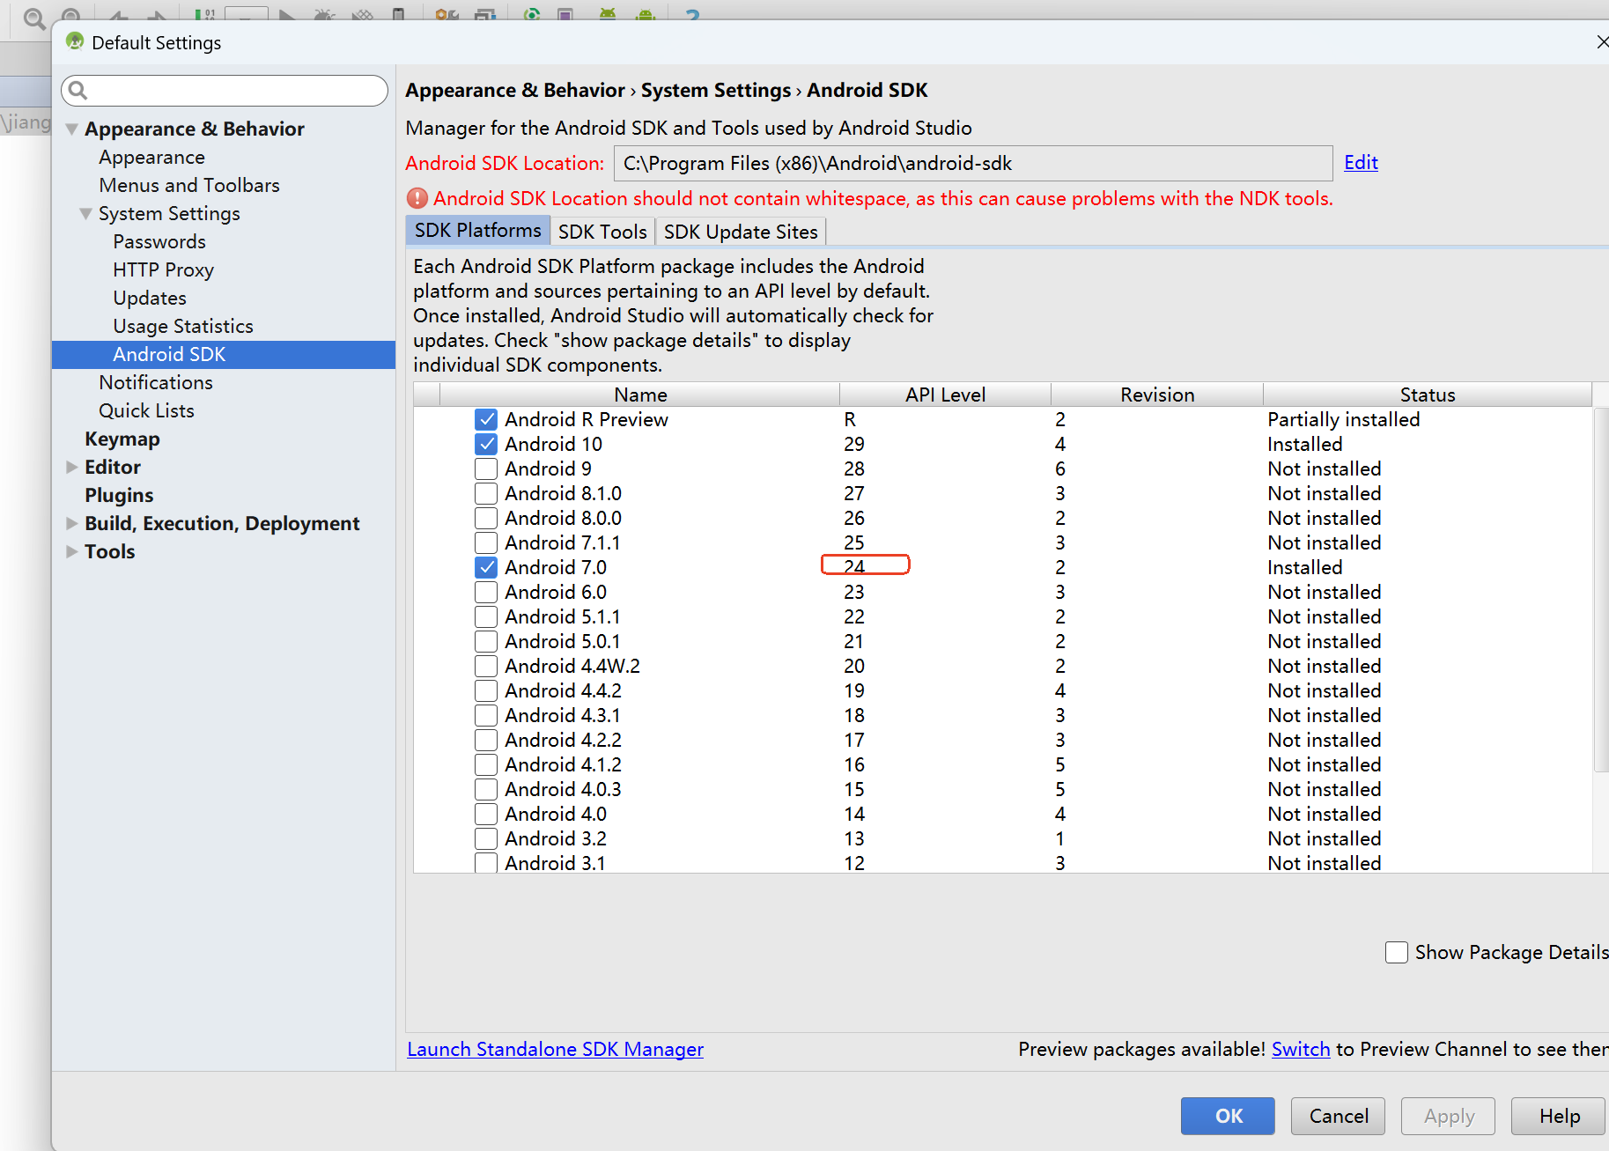This screenshot has height=1151, width=1609.
Task: Check the Android 6.0 checkbox
Action: pyautogui.click(x=486, y=592)
